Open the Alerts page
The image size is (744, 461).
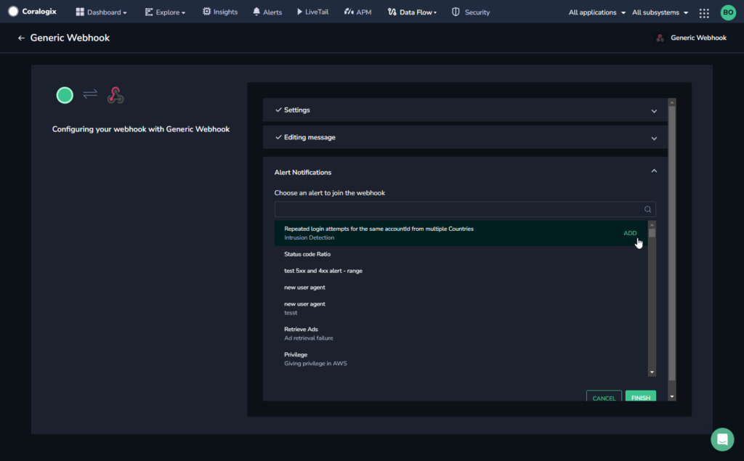point(267,12)
